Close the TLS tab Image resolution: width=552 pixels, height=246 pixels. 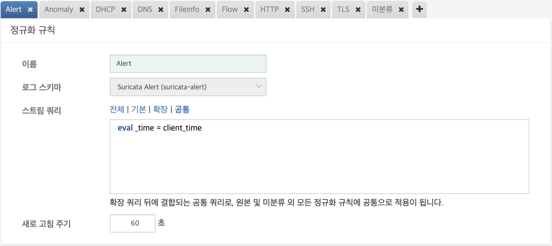tap(358, 9)
